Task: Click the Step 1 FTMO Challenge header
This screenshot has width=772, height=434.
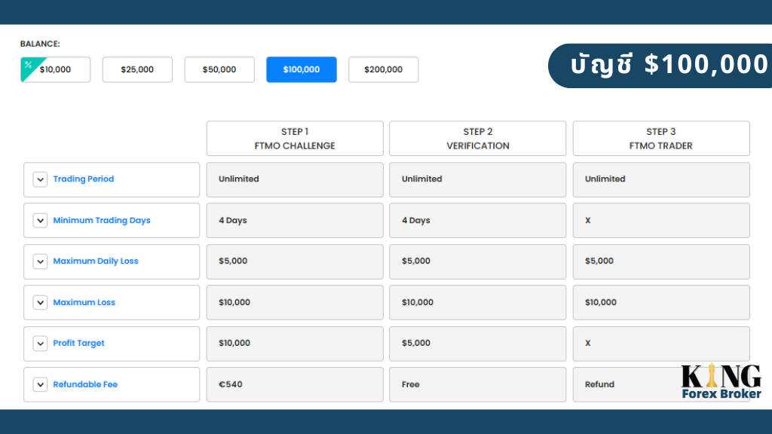Action: click(295, 139)
